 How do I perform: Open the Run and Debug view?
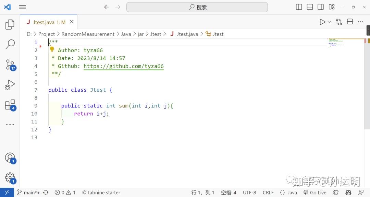[x=10, y=84]
